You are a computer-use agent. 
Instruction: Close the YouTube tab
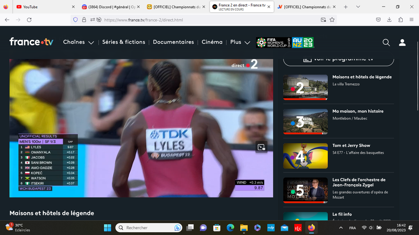coord(73,7)
